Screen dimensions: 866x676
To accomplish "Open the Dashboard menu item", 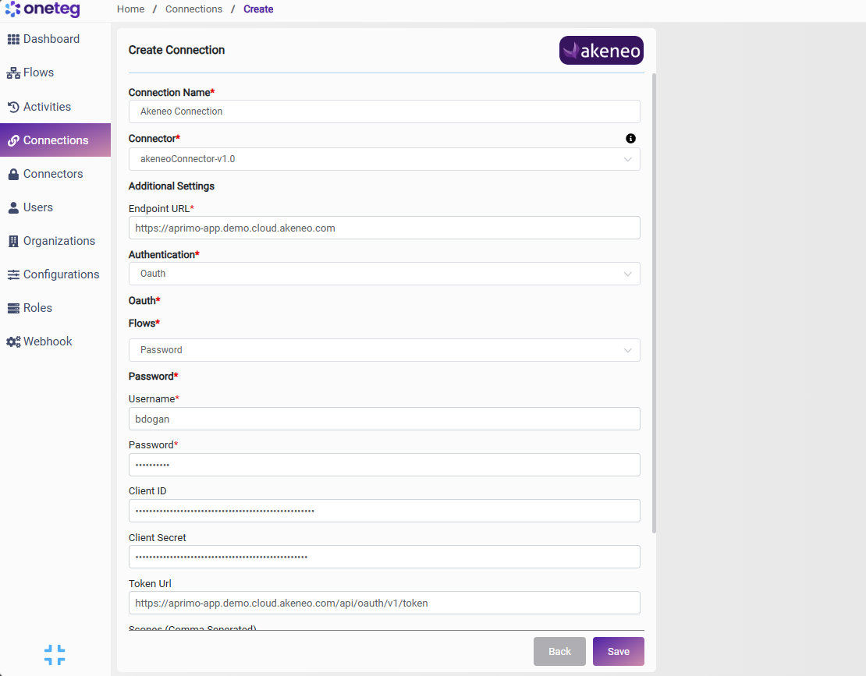I will click(x=55, y=39).
